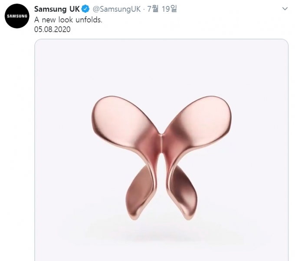Open the butterfly teaser video
Screen dimensions: 295x261
click(161, 150)
